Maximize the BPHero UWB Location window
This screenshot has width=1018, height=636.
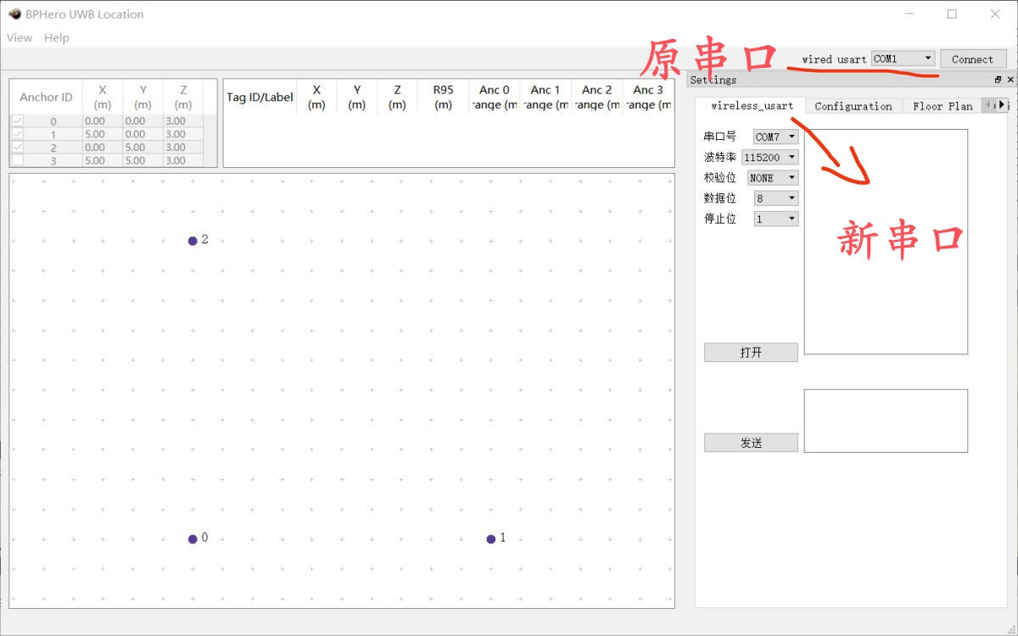pos(952,14)
